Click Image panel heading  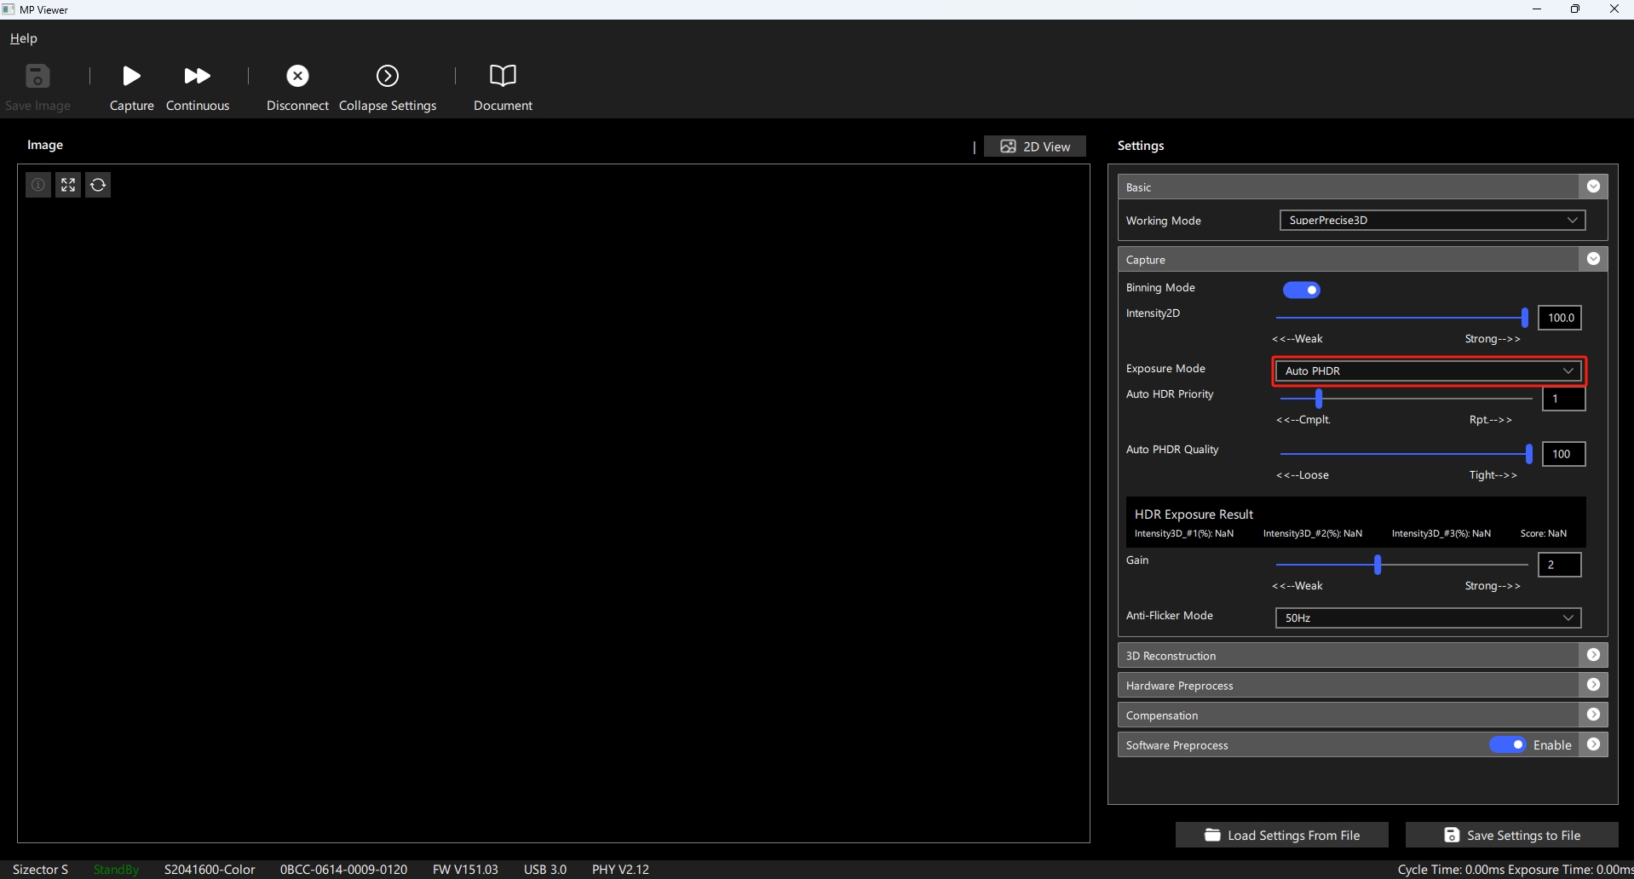pos(45,145)
